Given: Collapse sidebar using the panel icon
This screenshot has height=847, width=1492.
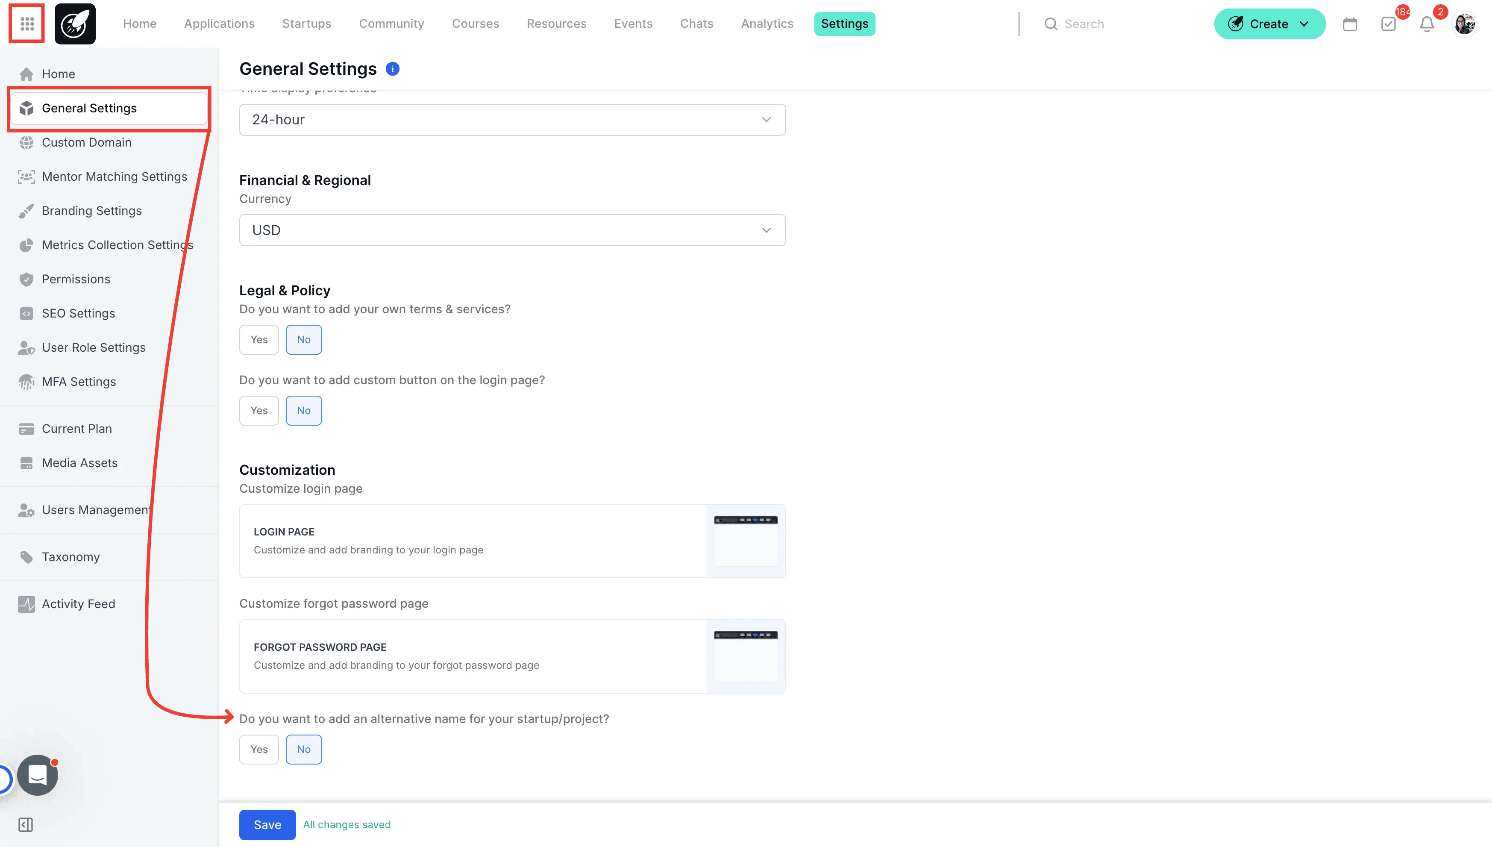Looking at the screenshot, I should click(x=26, y=824).
